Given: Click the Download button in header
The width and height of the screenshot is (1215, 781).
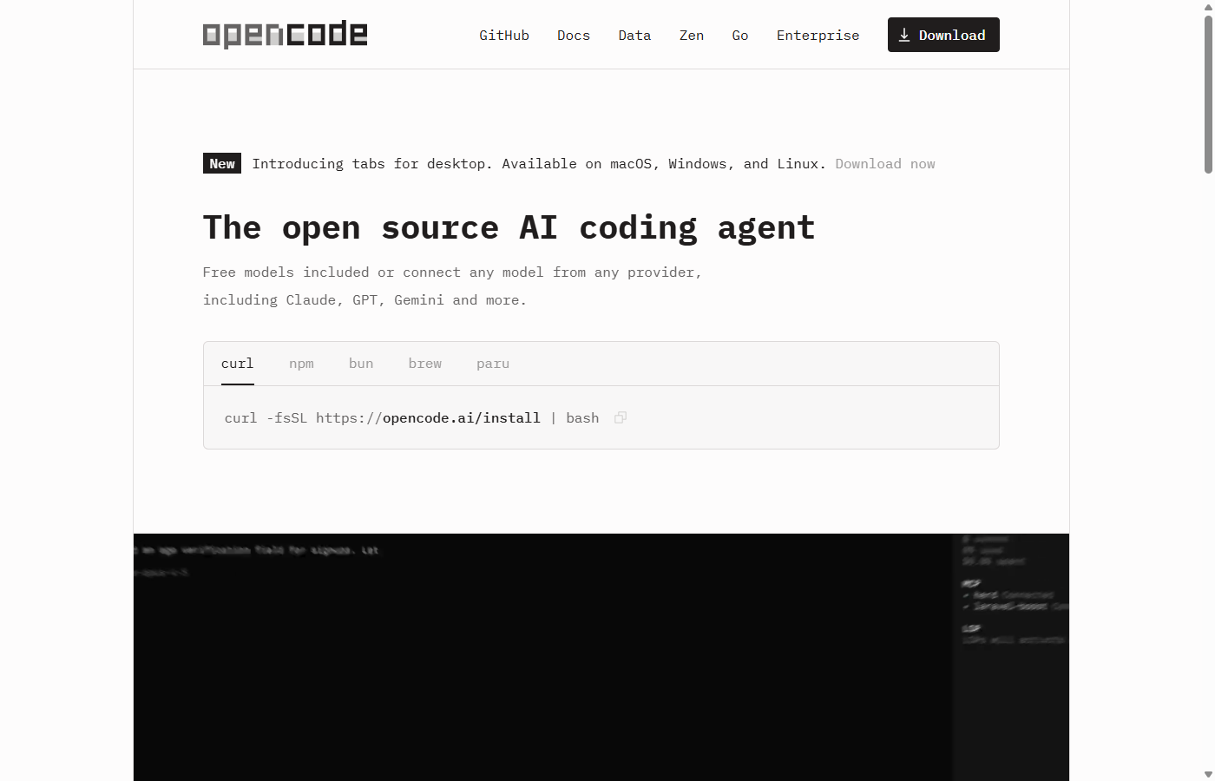Looking at the screenshot, I should click(943, 35).
